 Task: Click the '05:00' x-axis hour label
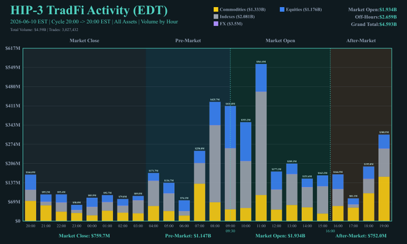[x=169, y=226]
